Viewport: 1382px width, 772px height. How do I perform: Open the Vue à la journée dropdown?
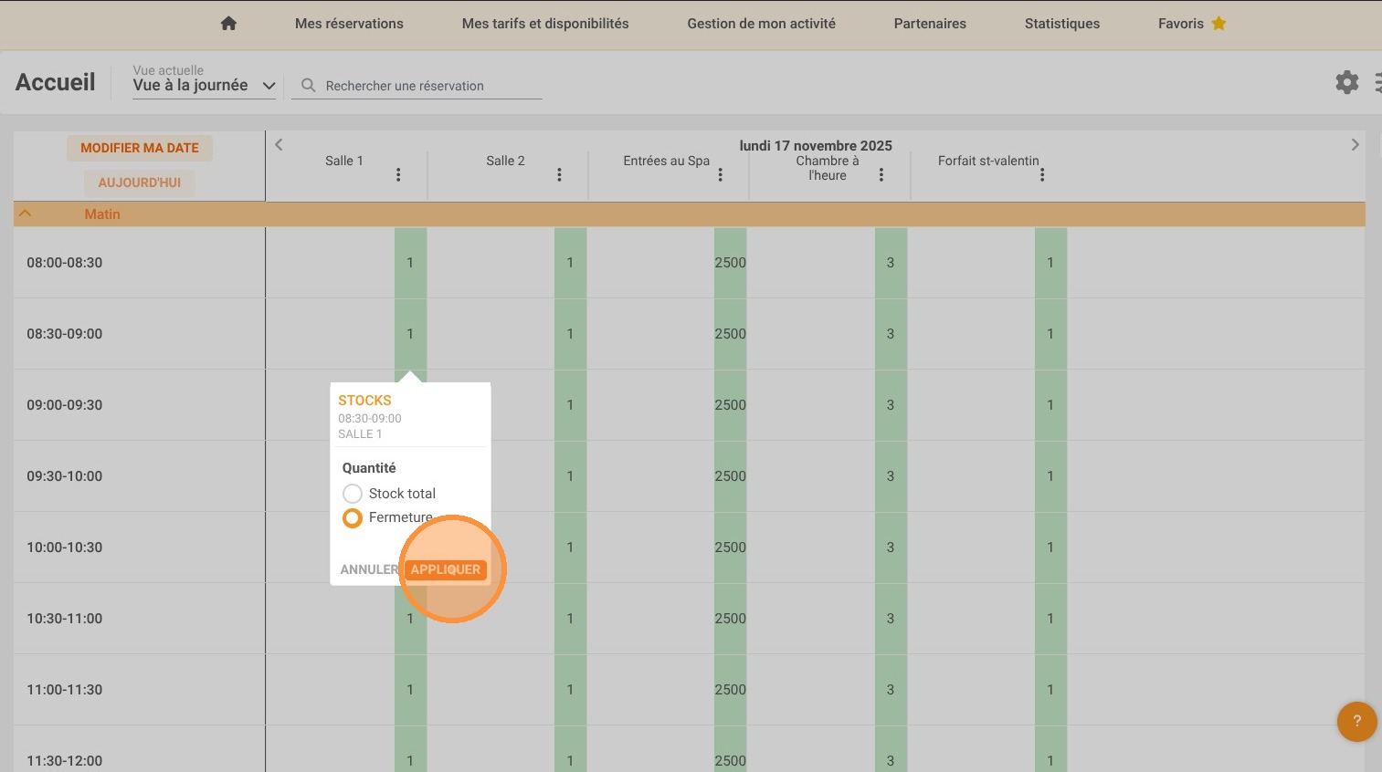coord(205,85)
